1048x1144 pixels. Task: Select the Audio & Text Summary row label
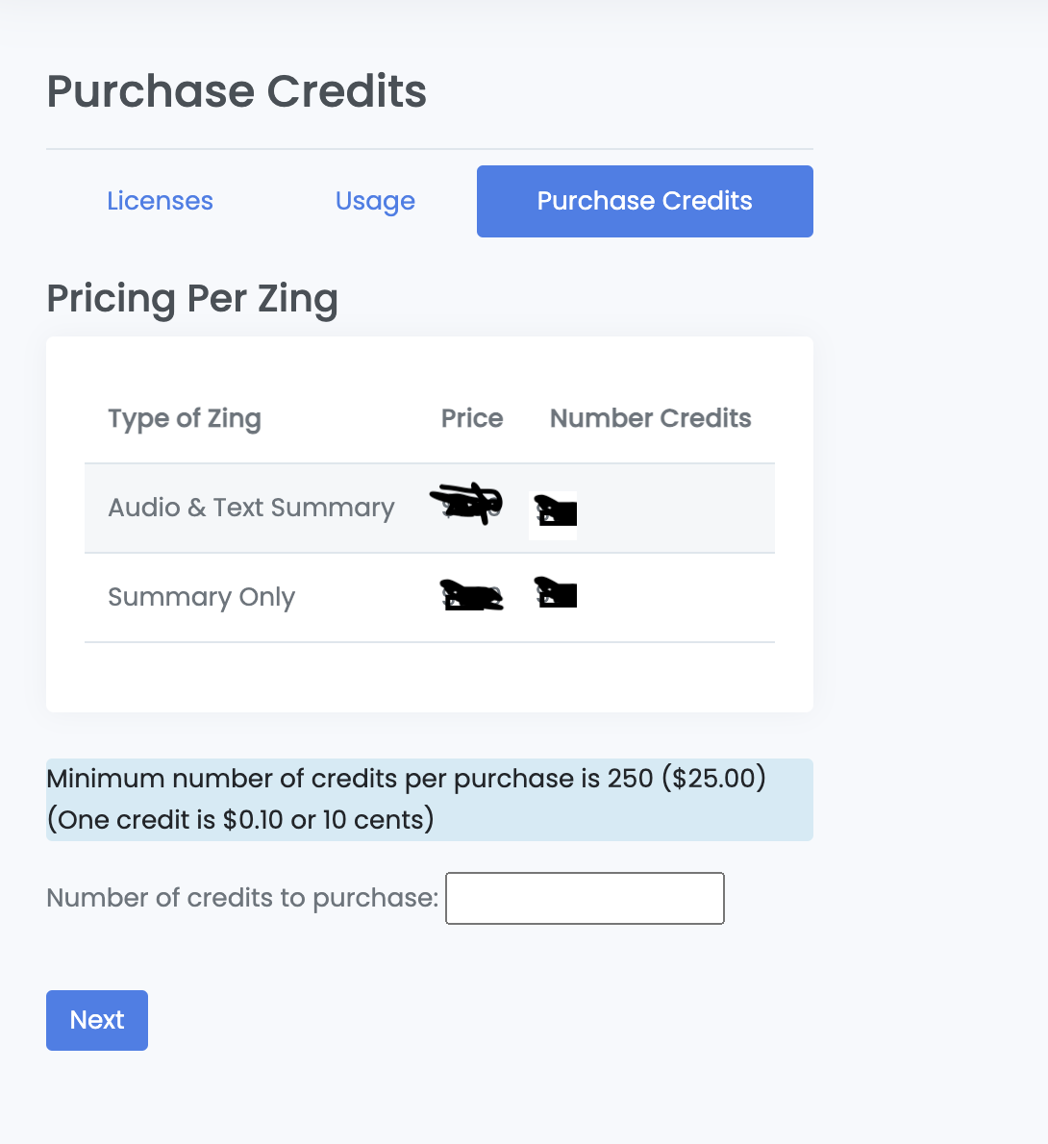pos(251,508)
